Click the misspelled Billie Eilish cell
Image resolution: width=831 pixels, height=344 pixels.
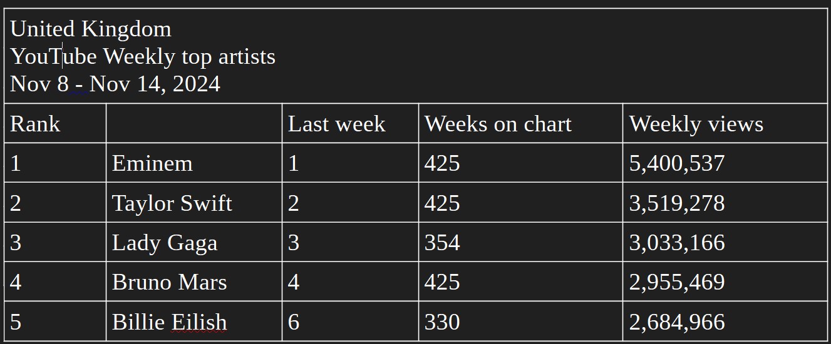(194, 321)
